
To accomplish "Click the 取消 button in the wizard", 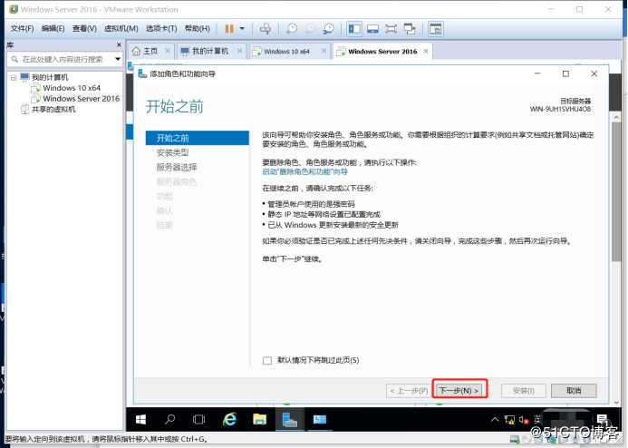I will click(x=574, y=390).
